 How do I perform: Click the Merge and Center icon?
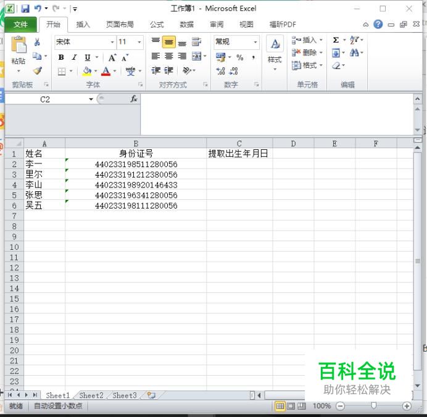pyautogui.click(x=196, y=56)
